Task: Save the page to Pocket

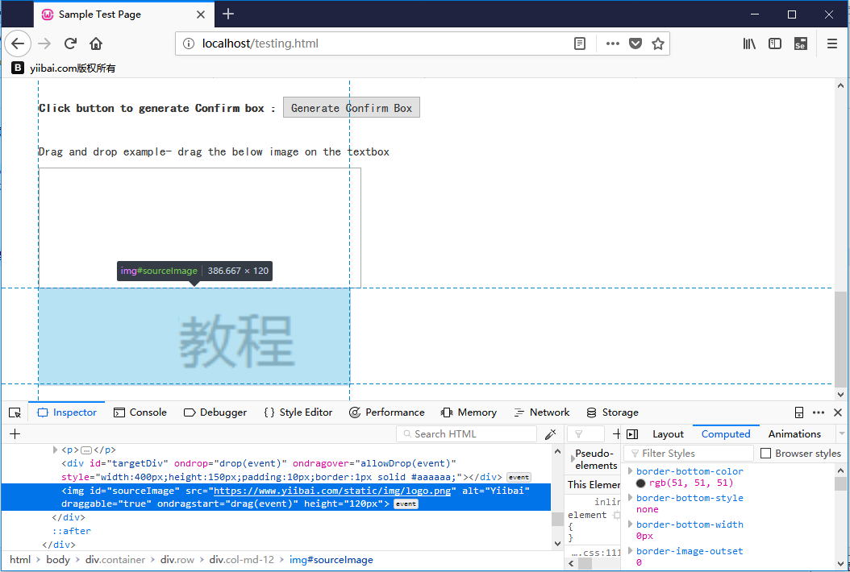Action: [635, 44]
